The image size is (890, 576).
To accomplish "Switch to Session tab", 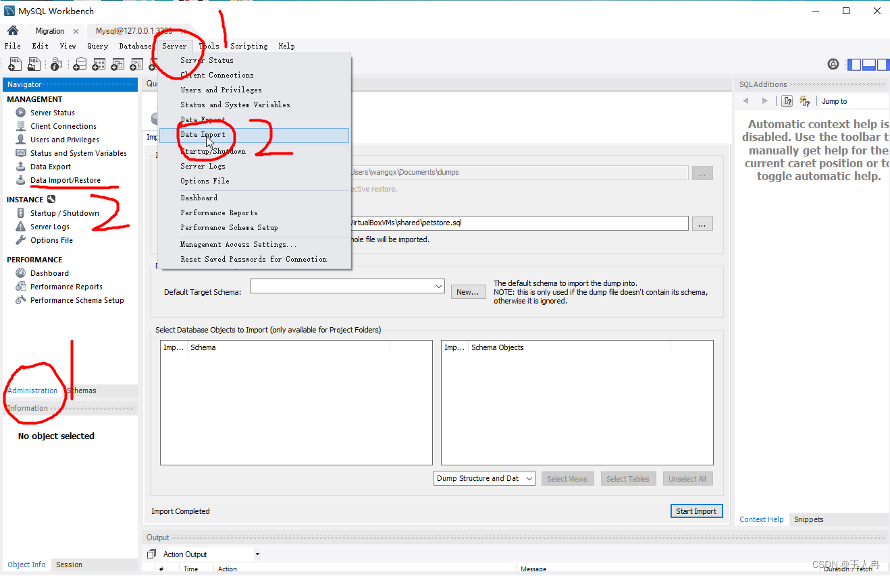I will pyautogui.click(x=69, y=565).
